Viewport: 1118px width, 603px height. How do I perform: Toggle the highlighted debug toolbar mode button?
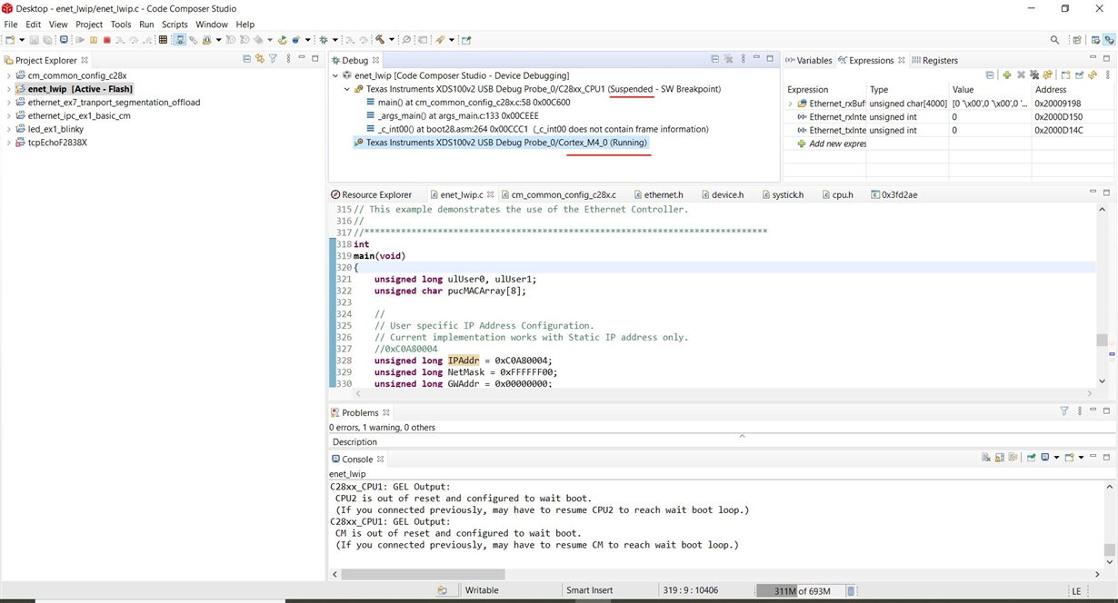pyautogui.click(x=180, y=40)
